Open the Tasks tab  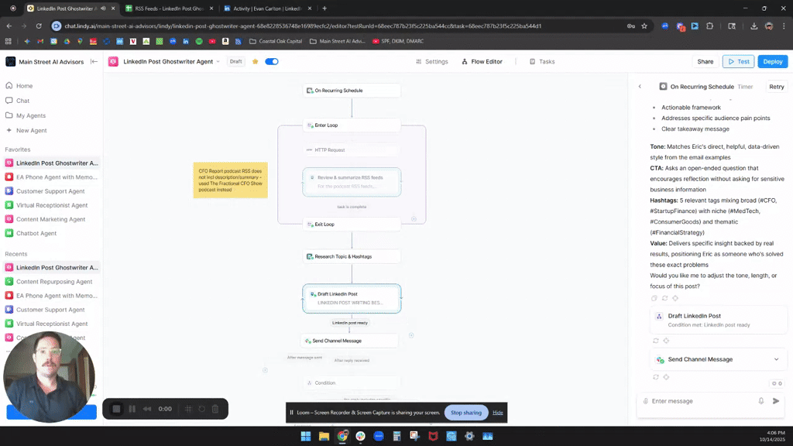tap(542, 61)
